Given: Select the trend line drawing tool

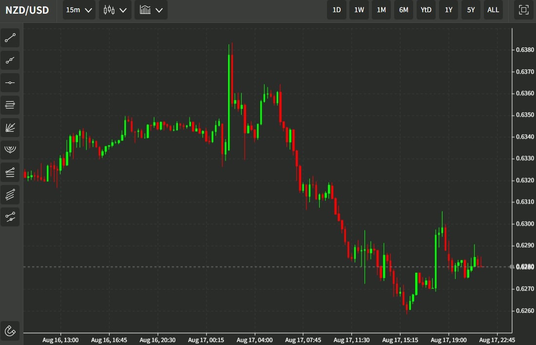Looking at the screenshot, I should pyautogui.click(x=10, y=38).
